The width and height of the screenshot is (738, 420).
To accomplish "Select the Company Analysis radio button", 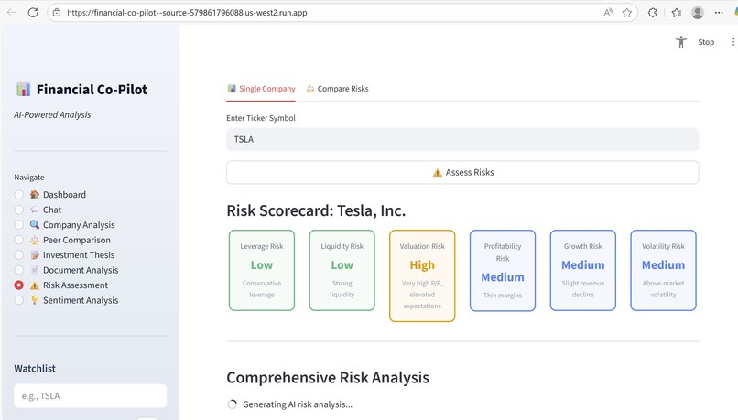I will tap(19, 225).
